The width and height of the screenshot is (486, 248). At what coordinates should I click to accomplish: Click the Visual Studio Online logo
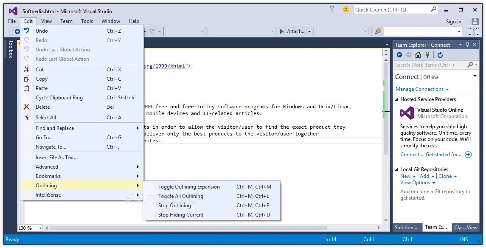click(x=407, y=113)
